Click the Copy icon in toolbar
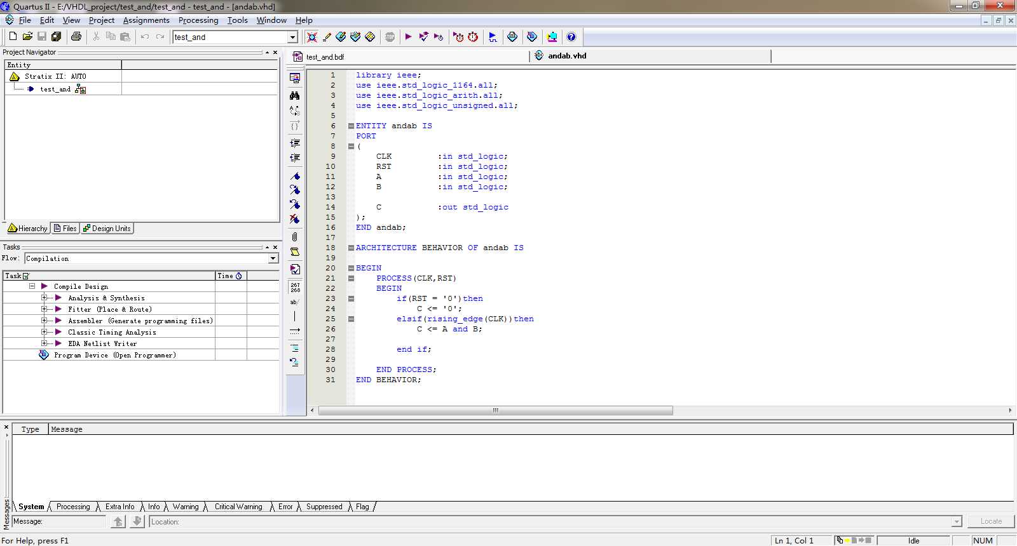The image size is (1017, 546). (x=111, y=37)
